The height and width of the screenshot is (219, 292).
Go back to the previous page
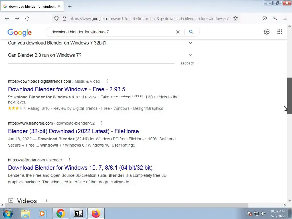pyautogui.click(x=7, y=19)
